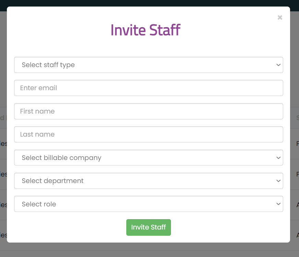Click the dark navigation bar above modal

(x=149, y=3)
